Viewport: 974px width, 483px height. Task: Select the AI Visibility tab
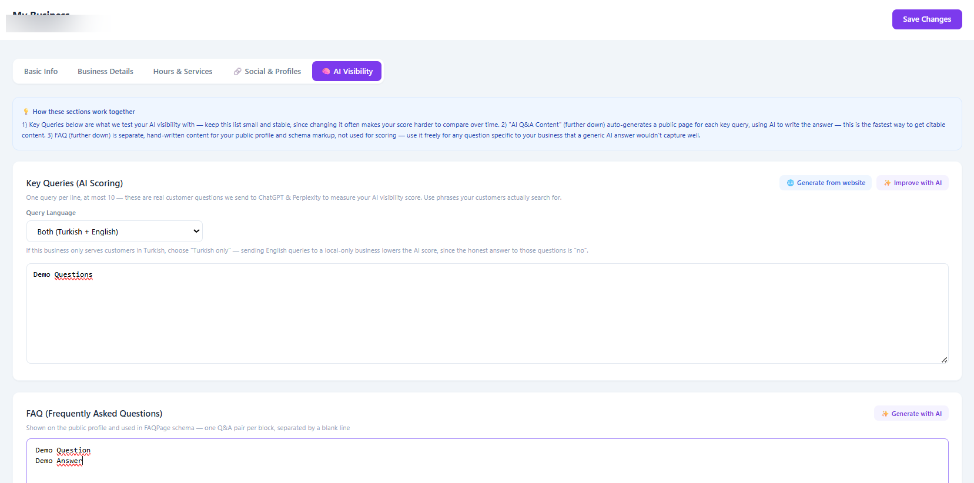pyautogui.click(x=347, y=72)
